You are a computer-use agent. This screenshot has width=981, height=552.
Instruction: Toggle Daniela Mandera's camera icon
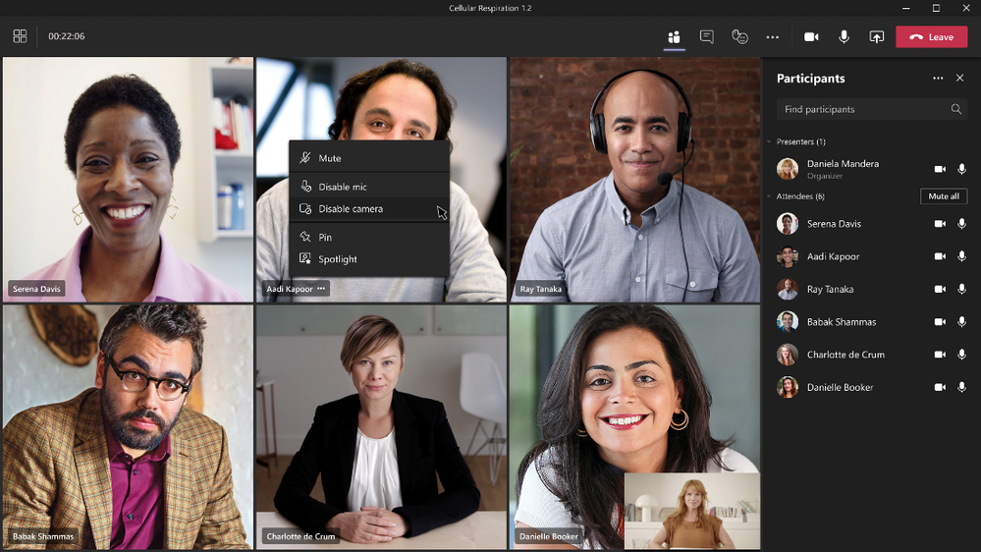[x=940, y=169]
